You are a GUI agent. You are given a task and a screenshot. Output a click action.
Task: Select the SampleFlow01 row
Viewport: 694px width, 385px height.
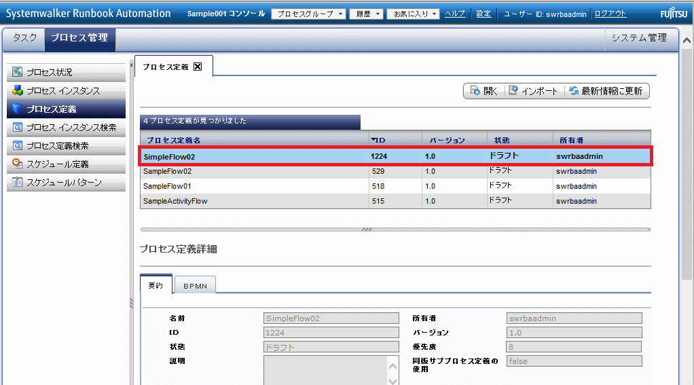coord(395,186)
